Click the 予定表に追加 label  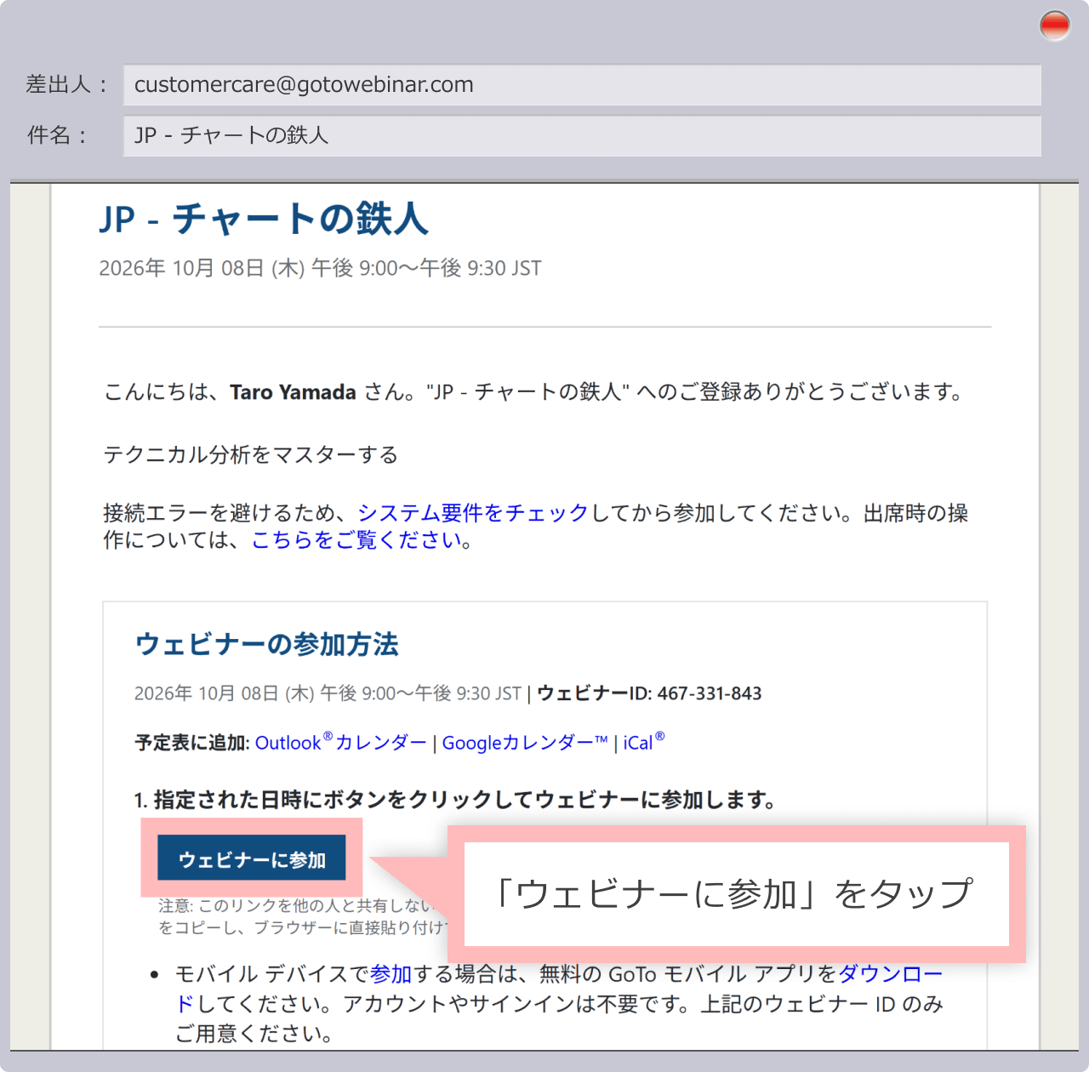(192, 743)
